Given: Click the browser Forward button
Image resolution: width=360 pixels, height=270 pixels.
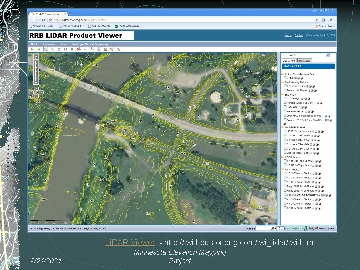Looking at the screenshot, I should coord(36,20).
